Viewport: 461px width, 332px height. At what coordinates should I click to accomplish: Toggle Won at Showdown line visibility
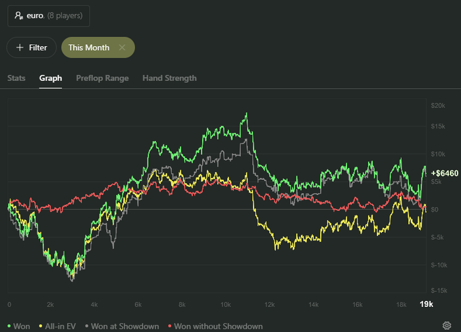(126, 326)
